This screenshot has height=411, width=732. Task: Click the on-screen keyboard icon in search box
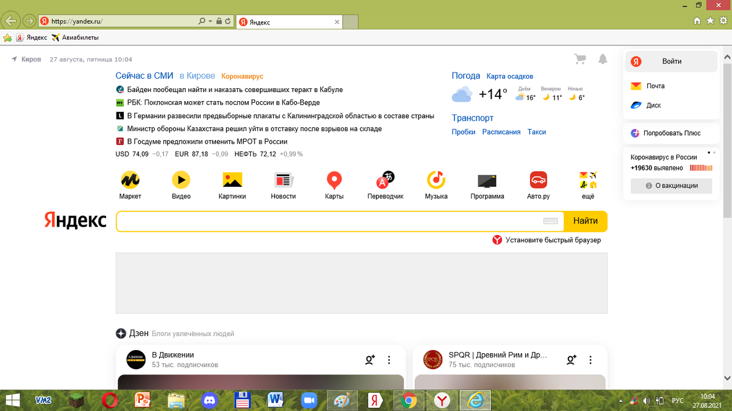tap(550, 221)
